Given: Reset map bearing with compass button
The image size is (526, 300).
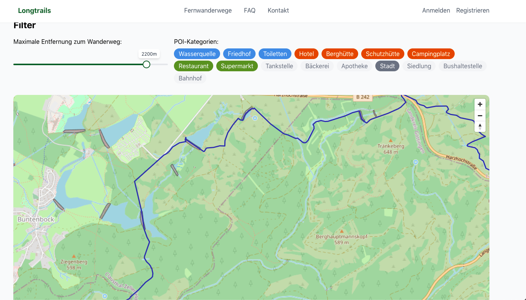Looking at the screenshot, I should pos(480,127).
